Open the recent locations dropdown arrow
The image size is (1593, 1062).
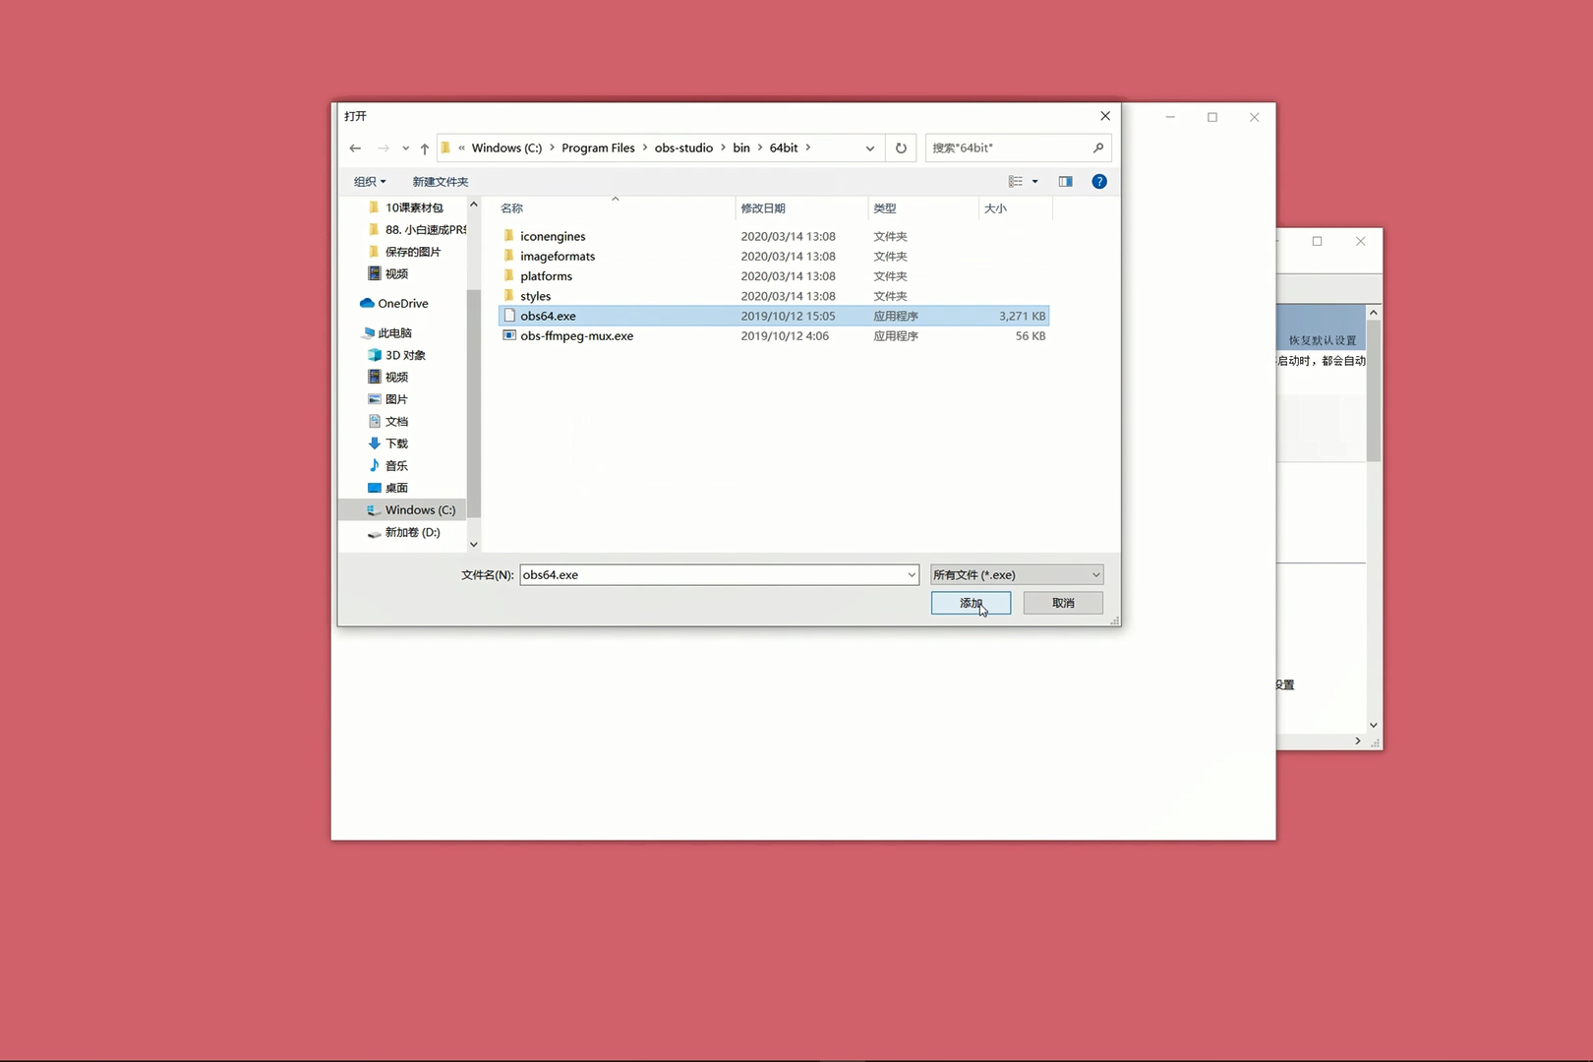405,148
